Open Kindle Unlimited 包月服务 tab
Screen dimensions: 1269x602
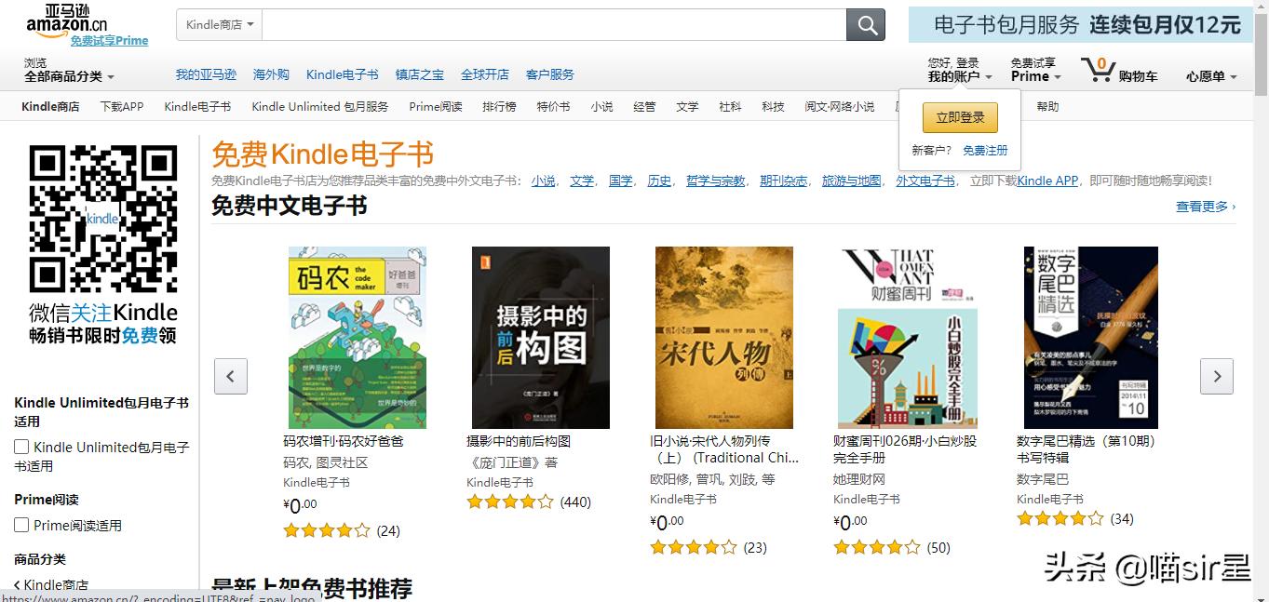[320, 106]
